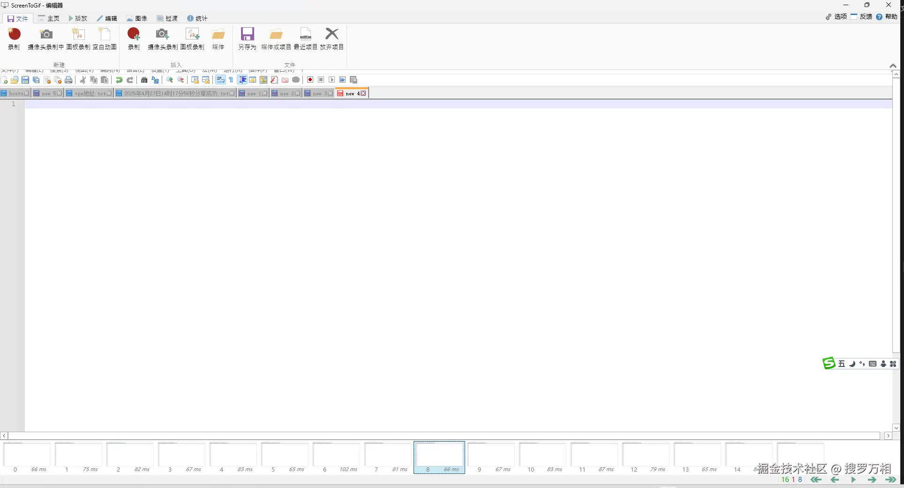Click the horizontal scrollbar left arrow
This screenshot has height=488, width=904.
4,435
